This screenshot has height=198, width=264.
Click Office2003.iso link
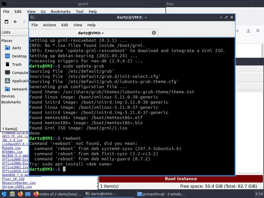[x=15, y=167]
